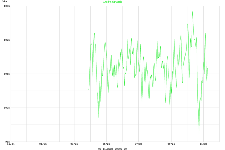The width and height of the screenshot is (225, 150).
Task: Click the lowest dip of the pressure line
Action: pyautogui.click(x=199, y=133)
